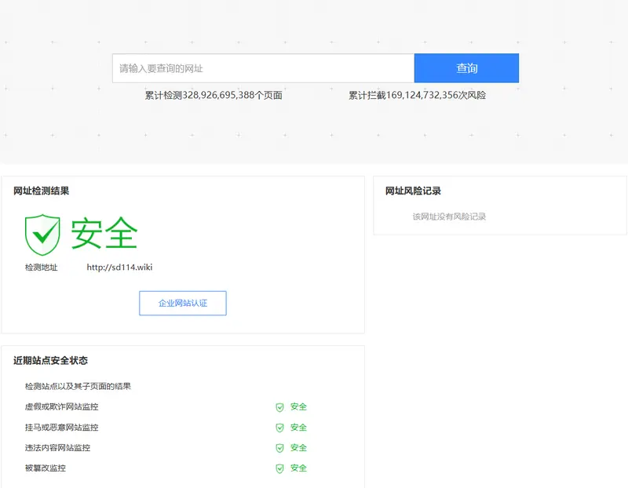
Task: Click 累计拦截169,124,732,356次风险 statistic
Action: (417, 95)
